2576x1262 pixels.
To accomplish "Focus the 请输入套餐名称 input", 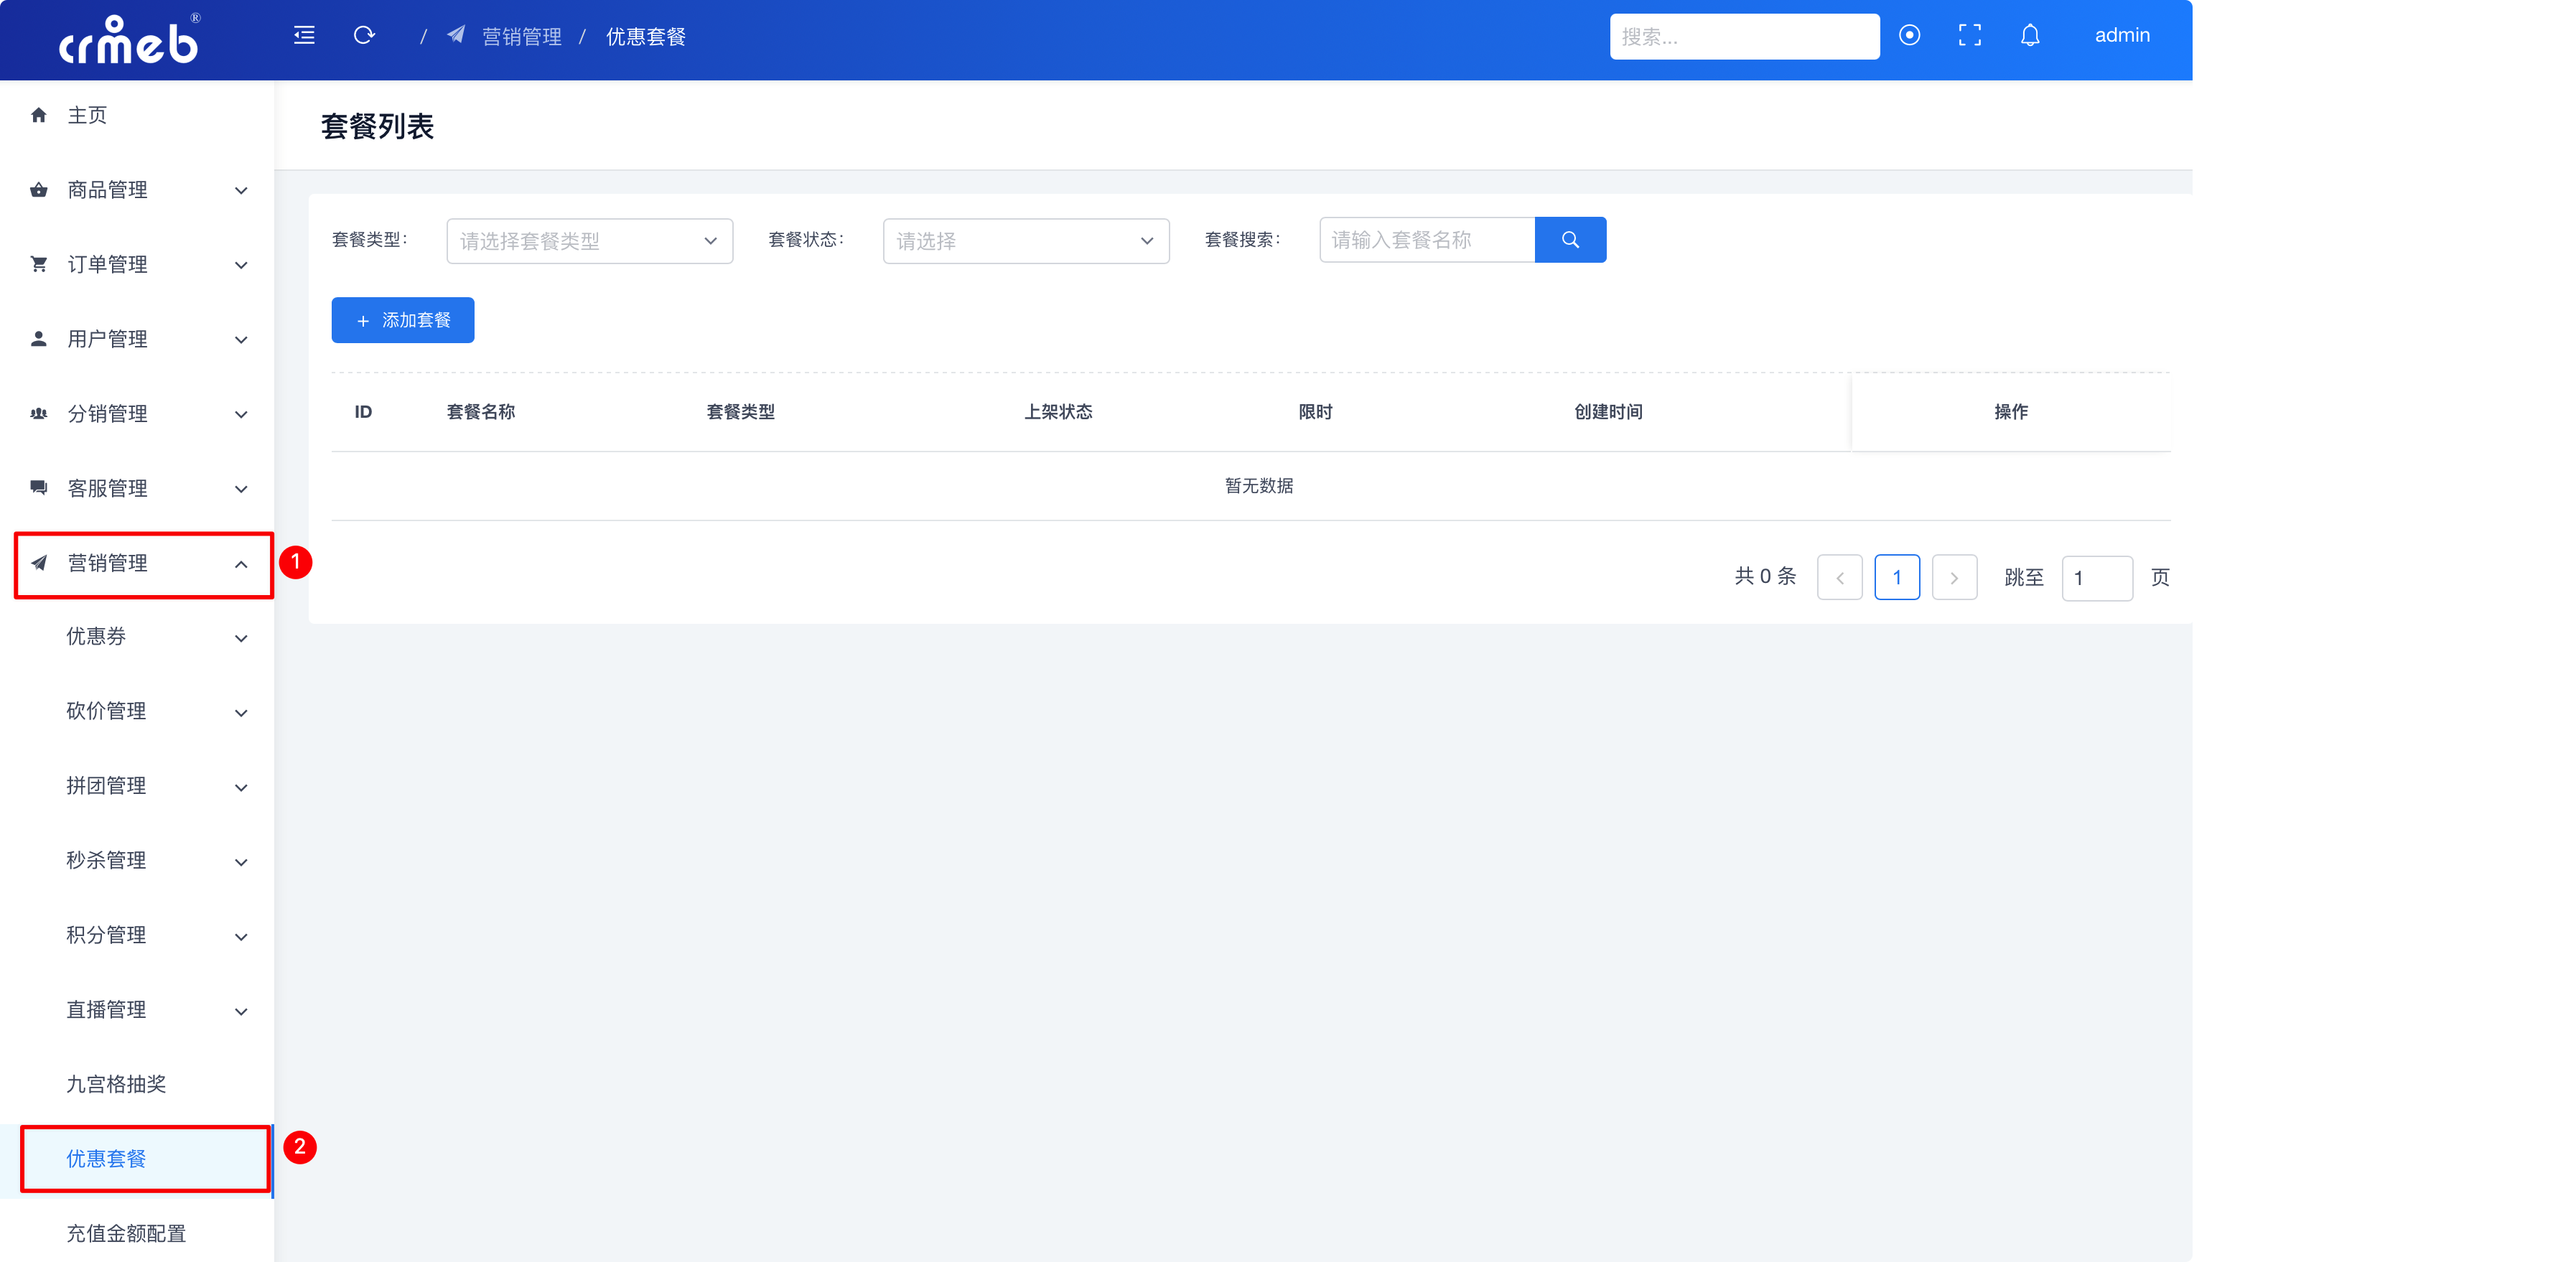I will [1427, 240].
